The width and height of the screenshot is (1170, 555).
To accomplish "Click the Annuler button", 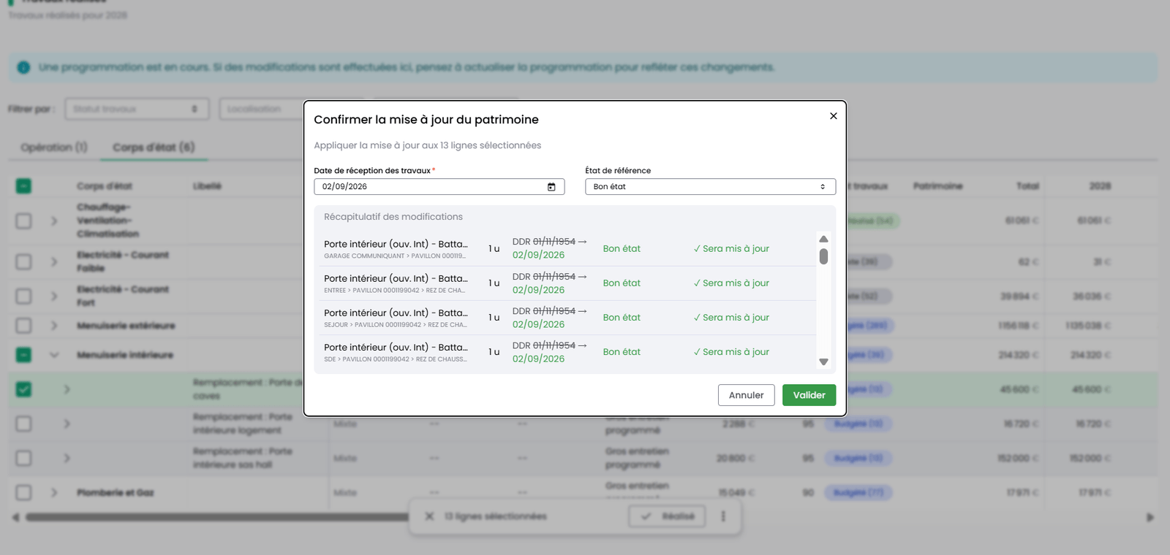I will click(x=746, y=395).
